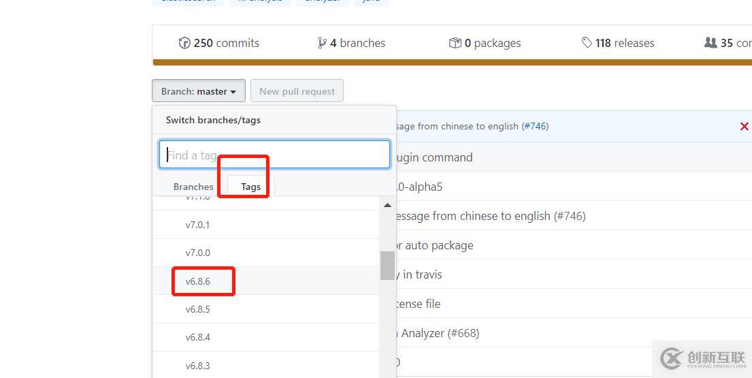Click the packages box icon
Screen dimensions: 752x378
(455, 43)
